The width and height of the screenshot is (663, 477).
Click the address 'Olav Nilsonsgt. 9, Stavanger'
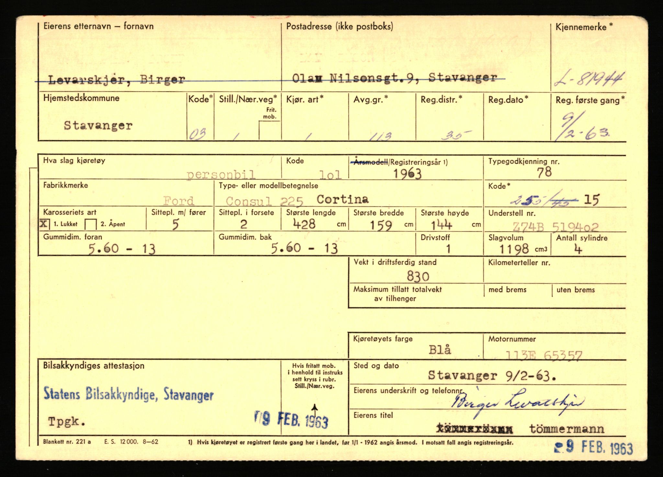394,78
